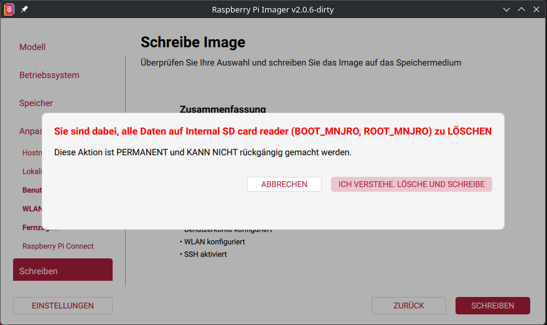Select the Modell sidebar step
The width and height of the screenshot is (547, 325).
coord(32,47)
